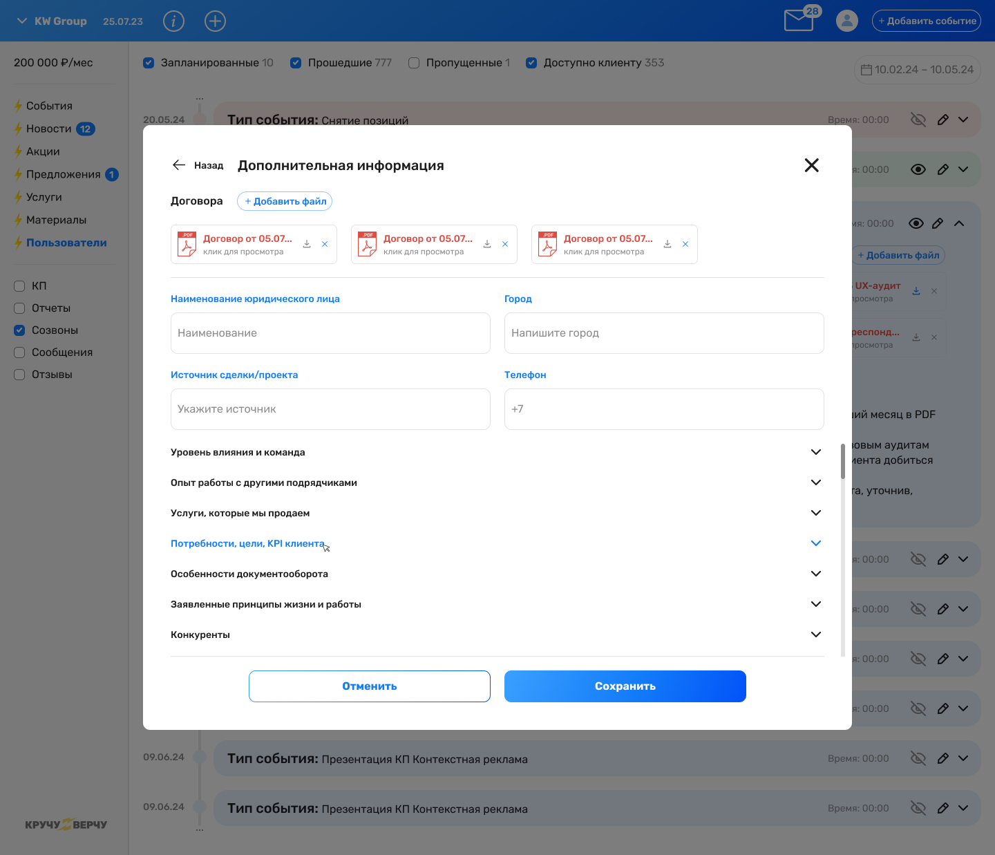The width and height of the screenshot is (995, 855).
Task: Remove the second Договор PDF attachment
Action: tap(505, 244)
